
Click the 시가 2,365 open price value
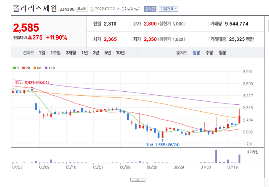tap(110, 39)
